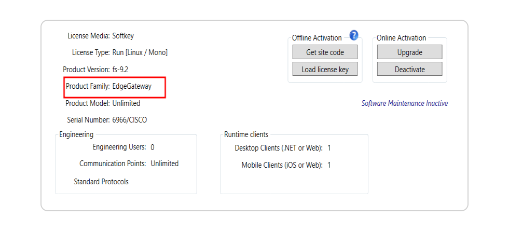Click the Runtime clients group heading
Image resolution: width=509 pixels, height=231 pixels.
(x=246, y=134)
